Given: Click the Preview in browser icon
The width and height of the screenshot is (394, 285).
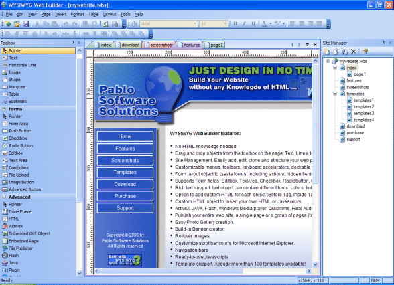Looking at the screenshot, I should click(x=106, y=24).
